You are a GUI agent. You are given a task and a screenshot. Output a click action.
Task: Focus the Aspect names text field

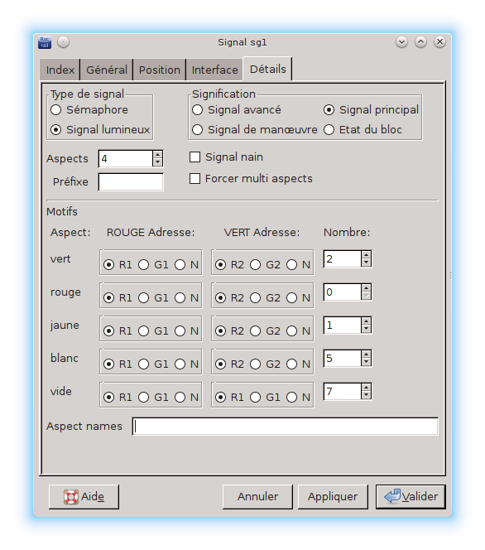point(286,427)
